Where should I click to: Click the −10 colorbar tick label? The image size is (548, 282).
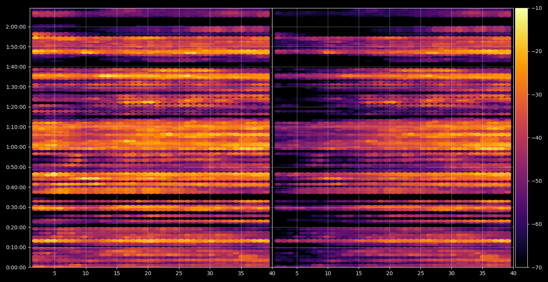click(x=536, y=8)
